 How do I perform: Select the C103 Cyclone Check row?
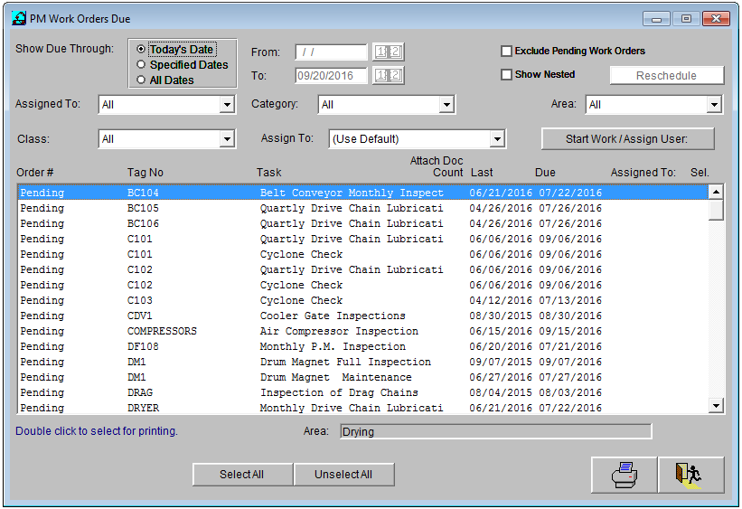tap(363, 300)
